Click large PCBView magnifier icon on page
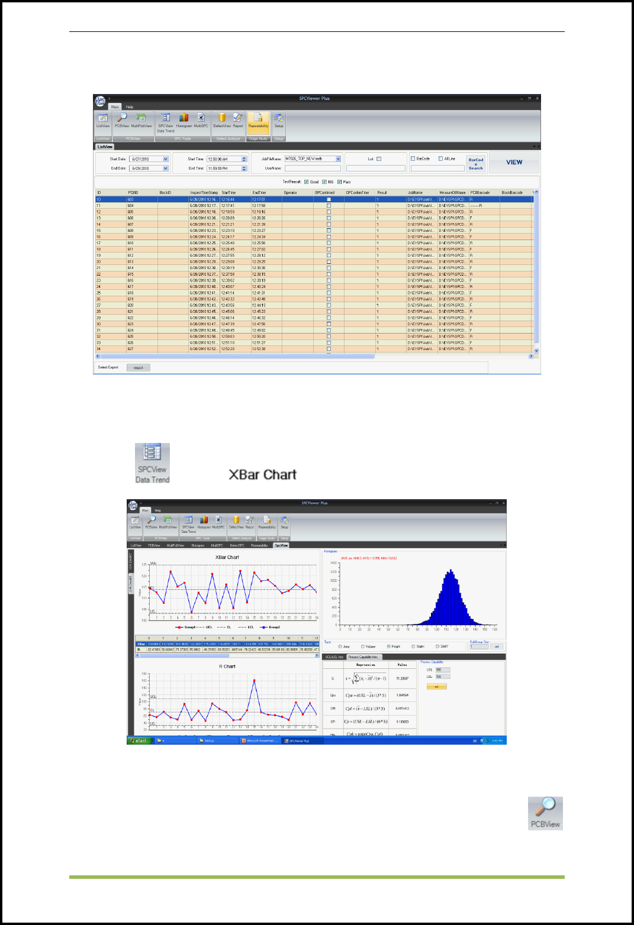 click(x=546, y=813)
